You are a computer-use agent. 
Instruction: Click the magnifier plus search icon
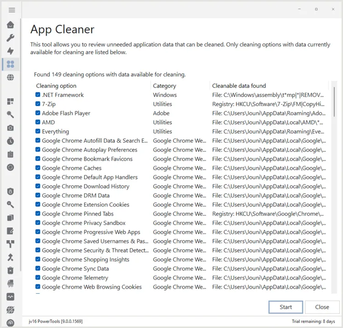pos(11,205)
